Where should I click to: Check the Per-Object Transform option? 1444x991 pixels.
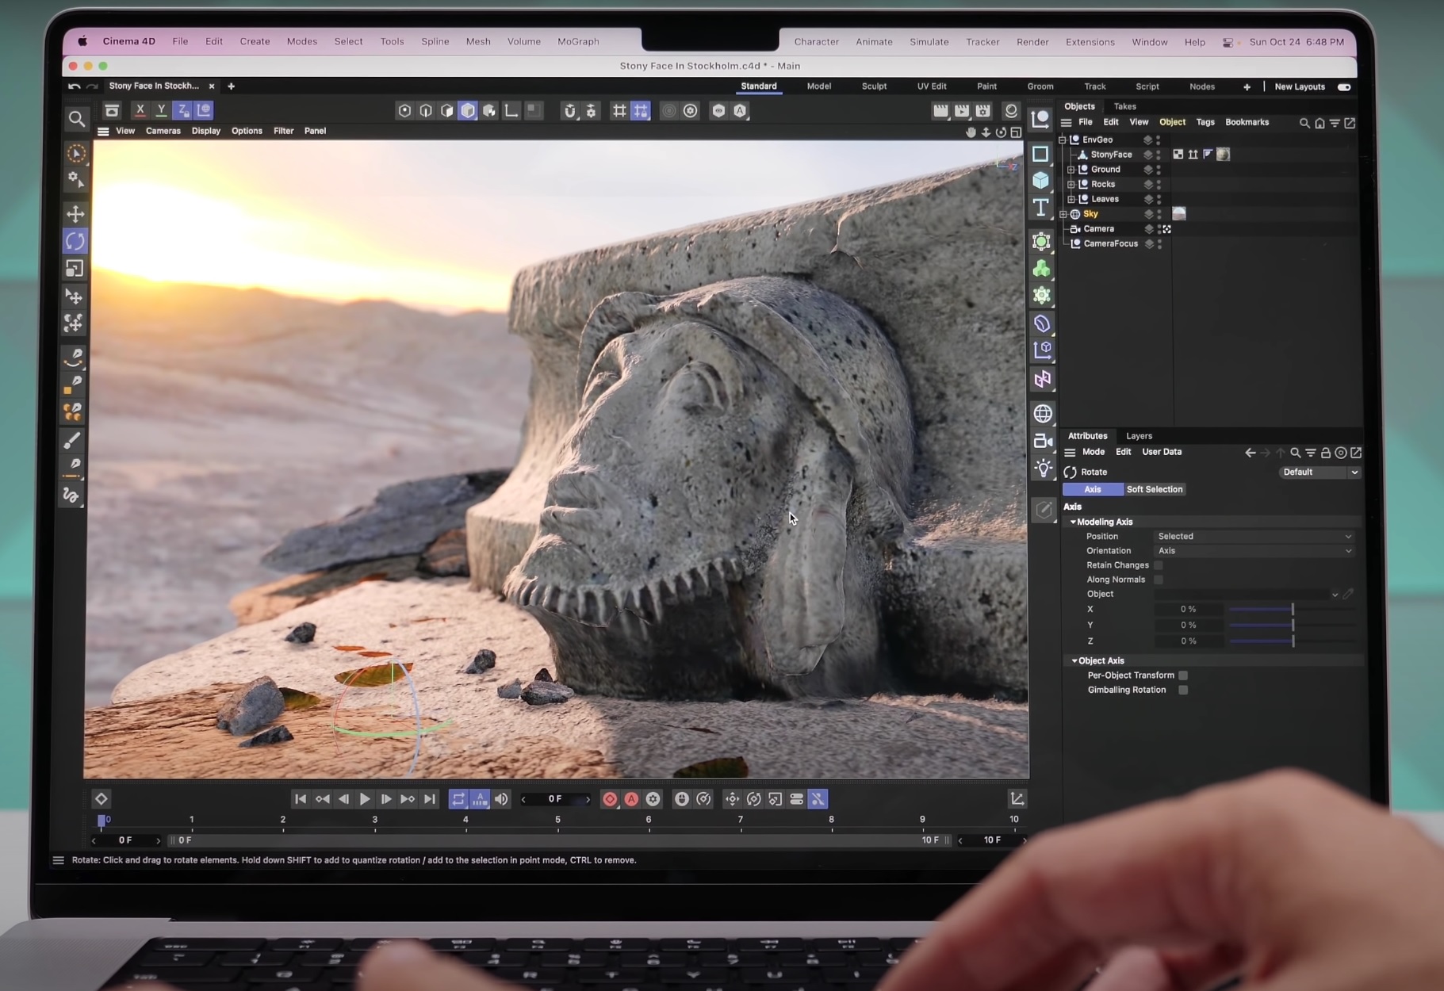point(1183,675)
